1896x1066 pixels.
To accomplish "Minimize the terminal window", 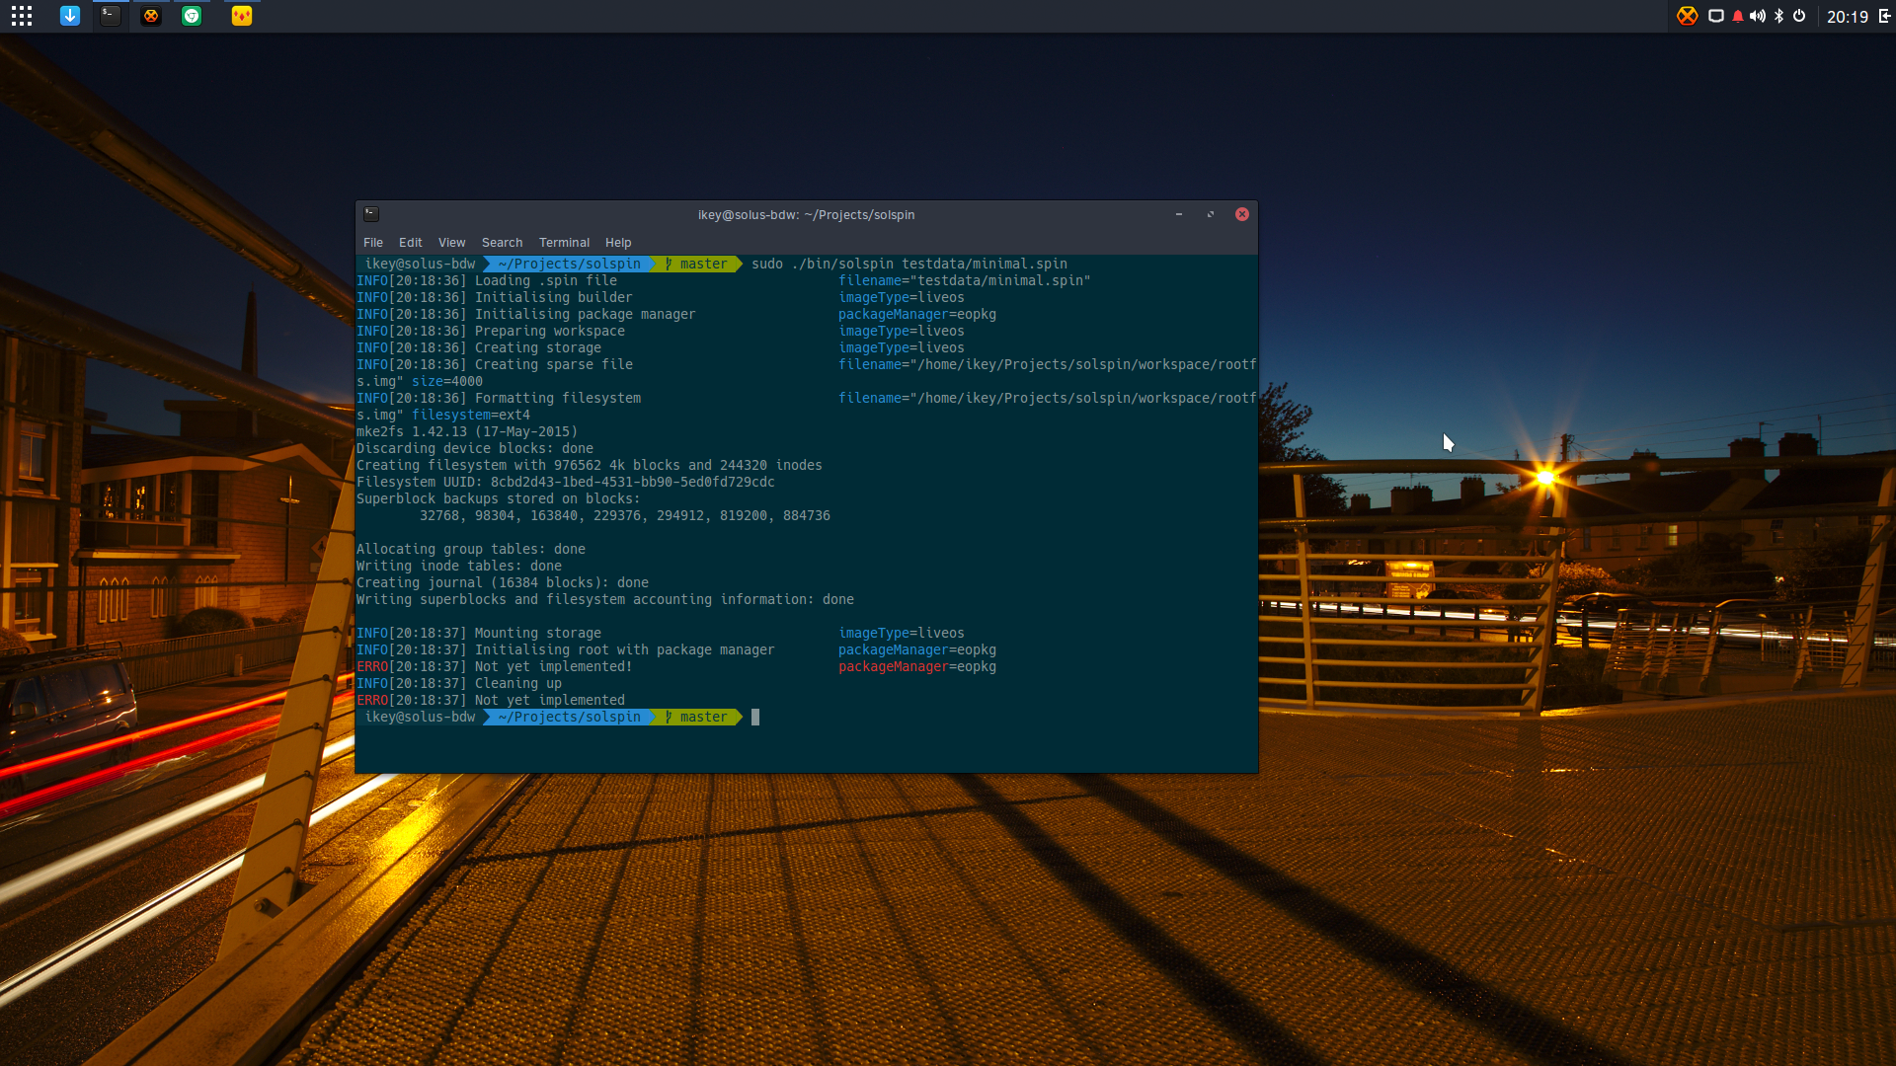I will click(x=1179, y=214).
